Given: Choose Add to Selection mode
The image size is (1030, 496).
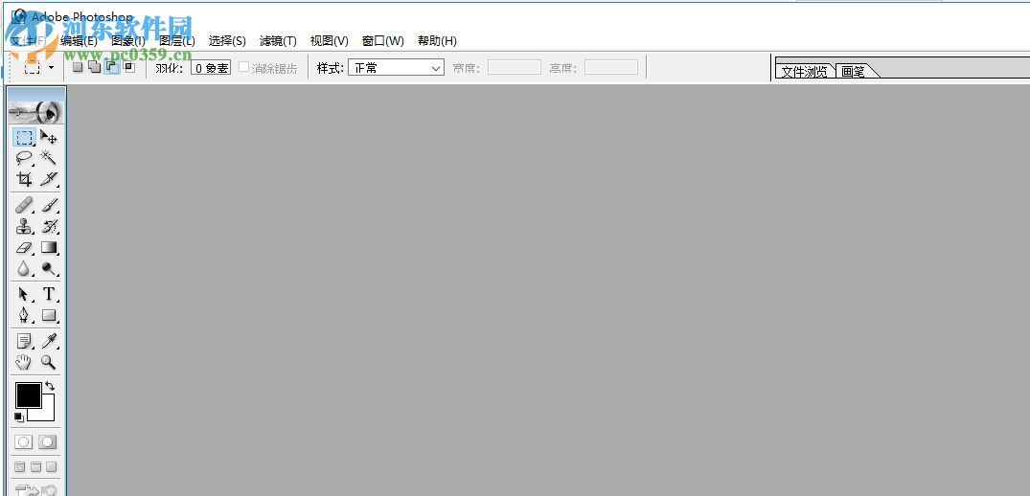Looking at the screenshot, I should click(x=95, y=67).
